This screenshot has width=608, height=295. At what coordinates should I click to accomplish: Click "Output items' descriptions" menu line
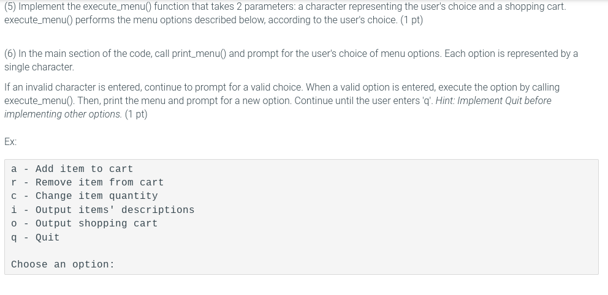[x=115, y=210]
